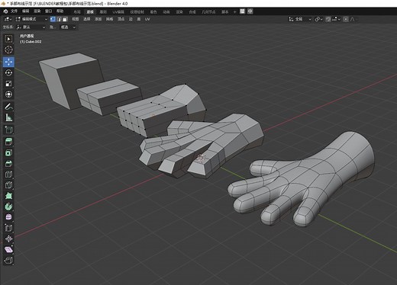Open the 帮助 Help menu

60,11
